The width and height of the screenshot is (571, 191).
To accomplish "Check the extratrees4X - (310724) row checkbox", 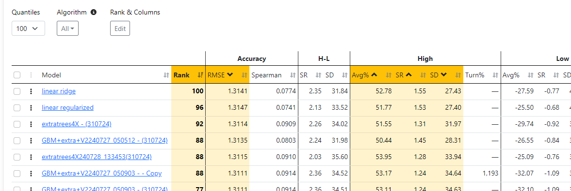I will [x=17, y=124].
